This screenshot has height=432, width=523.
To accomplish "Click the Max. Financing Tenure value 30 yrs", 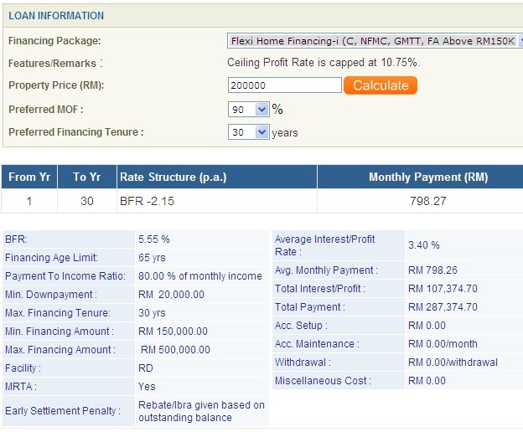I will [152, 313].
